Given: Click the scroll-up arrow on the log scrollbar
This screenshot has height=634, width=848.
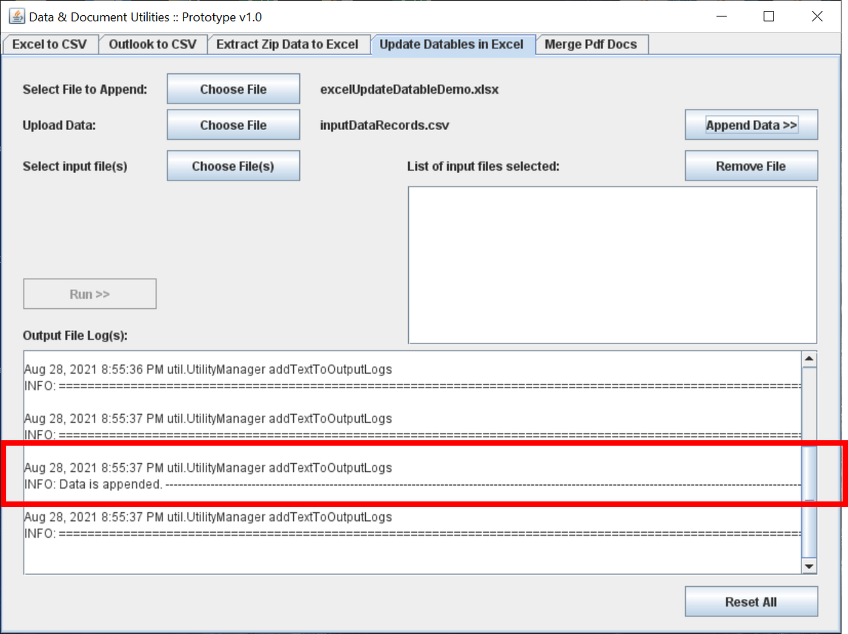Looking at the screenshot, I should pos(809,358).
